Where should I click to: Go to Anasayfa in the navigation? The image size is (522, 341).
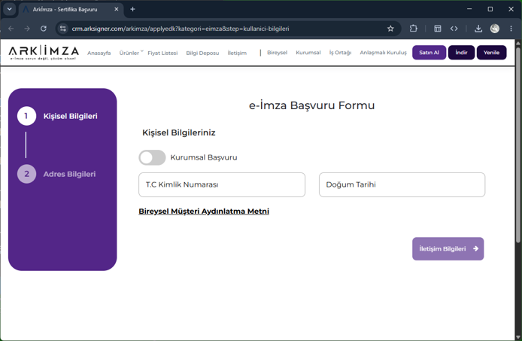99,53
